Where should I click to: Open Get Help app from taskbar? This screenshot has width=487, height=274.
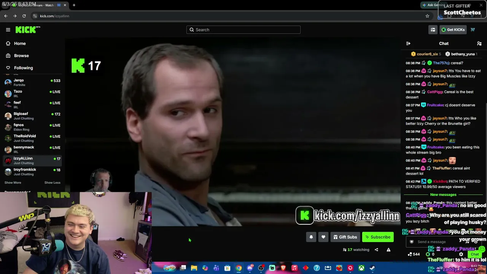click(317, 268)
